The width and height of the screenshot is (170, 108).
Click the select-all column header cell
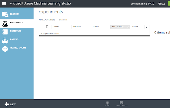(41, 27)
